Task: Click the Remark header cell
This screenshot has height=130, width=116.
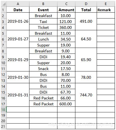Action: [106, 10]
